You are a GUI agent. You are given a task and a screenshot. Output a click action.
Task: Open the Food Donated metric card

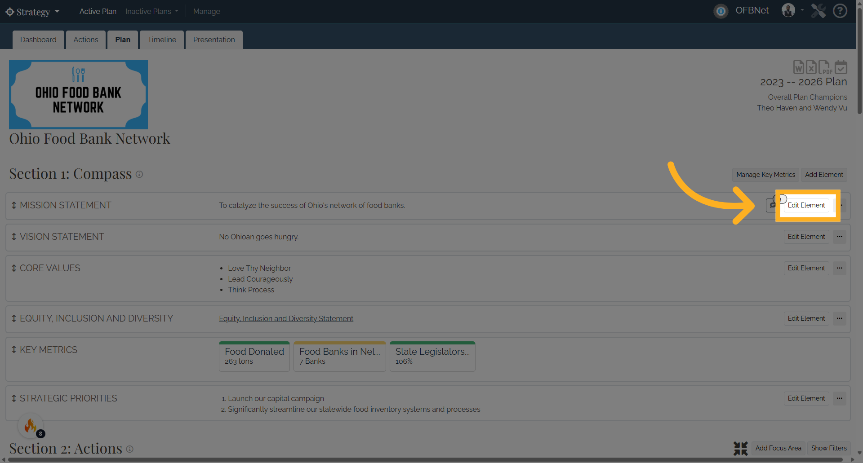[254, 357]
